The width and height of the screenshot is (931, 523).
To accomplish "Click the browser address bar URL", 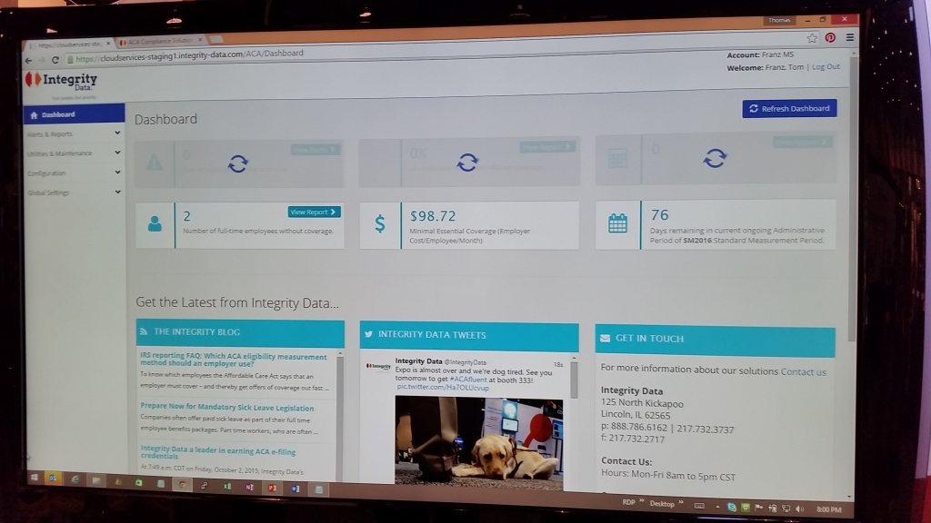I will coord(190,55).
